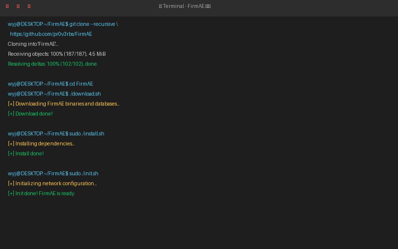This screenshot has width=398, height=249.
Task: Click the git clone --recursive command line
Action: [x=63, y=24]
